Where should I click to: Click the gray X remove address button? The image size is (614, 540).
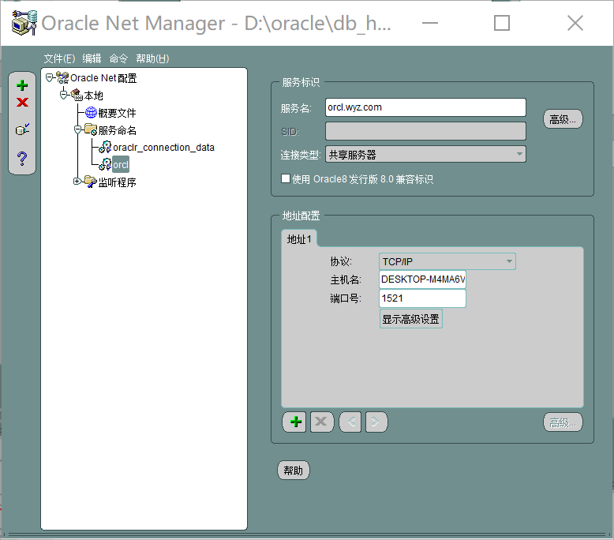tap(322, 422)
